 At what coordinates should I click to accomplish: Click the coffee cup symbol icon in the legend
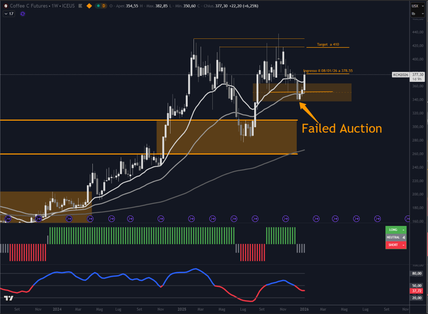pos(5,6)
